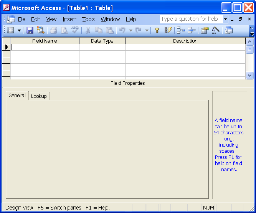This screenshot has height=213, width=256.
Task: Click the greyed Print Preview icon
Action: coord(64,30)
